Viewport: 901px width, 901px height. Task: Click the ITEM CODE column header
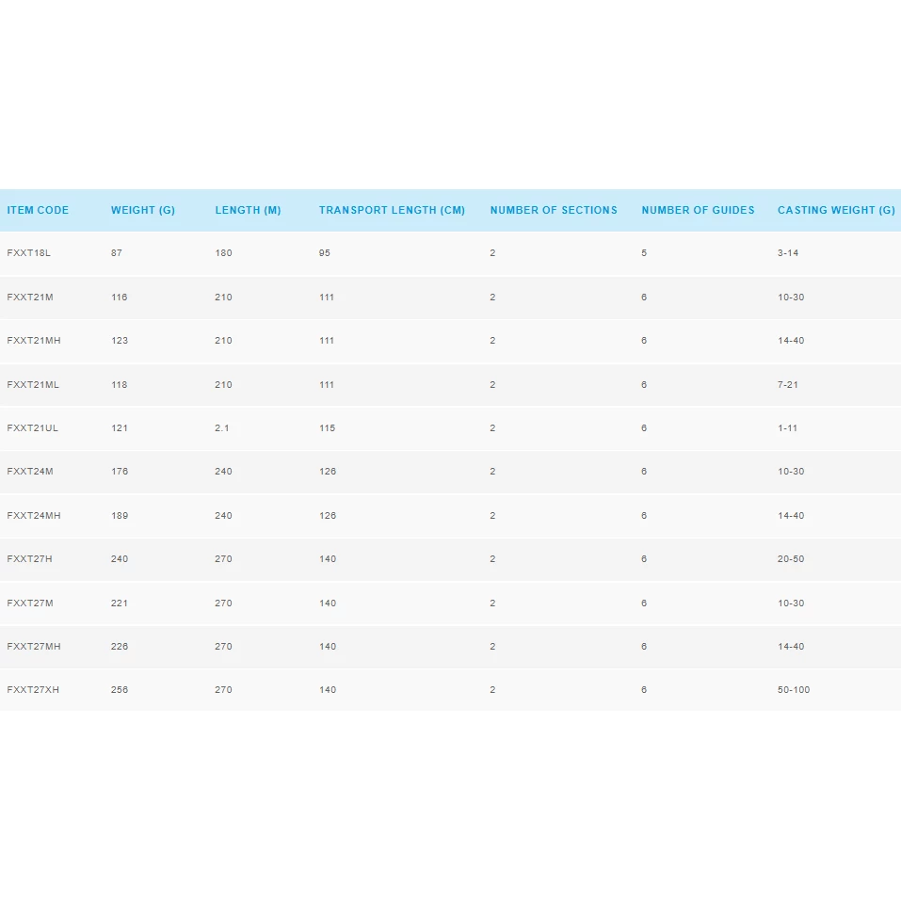coord(38,210)
